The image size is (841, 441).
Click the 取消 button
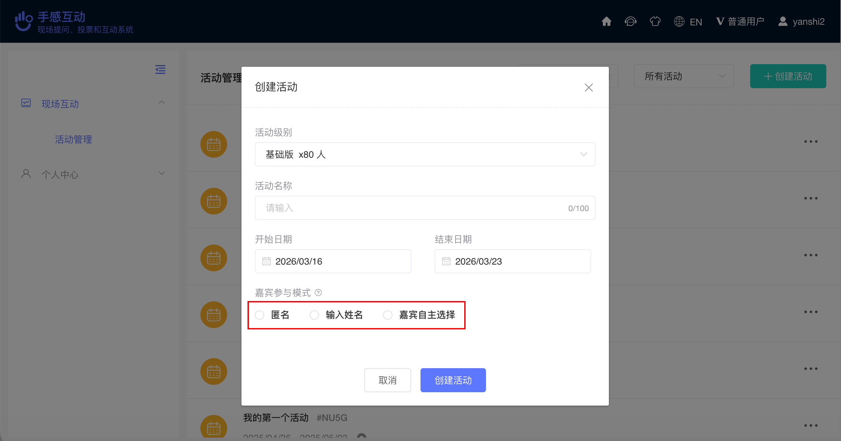(x=387, y=380)
